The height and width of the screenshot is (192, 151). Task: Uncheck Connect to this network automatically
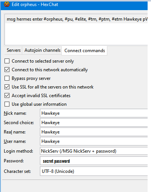pyautogui.click(x=7, y=70)
